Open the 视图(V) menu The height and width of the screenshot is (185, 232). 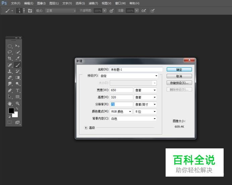[x=106, y=3]
